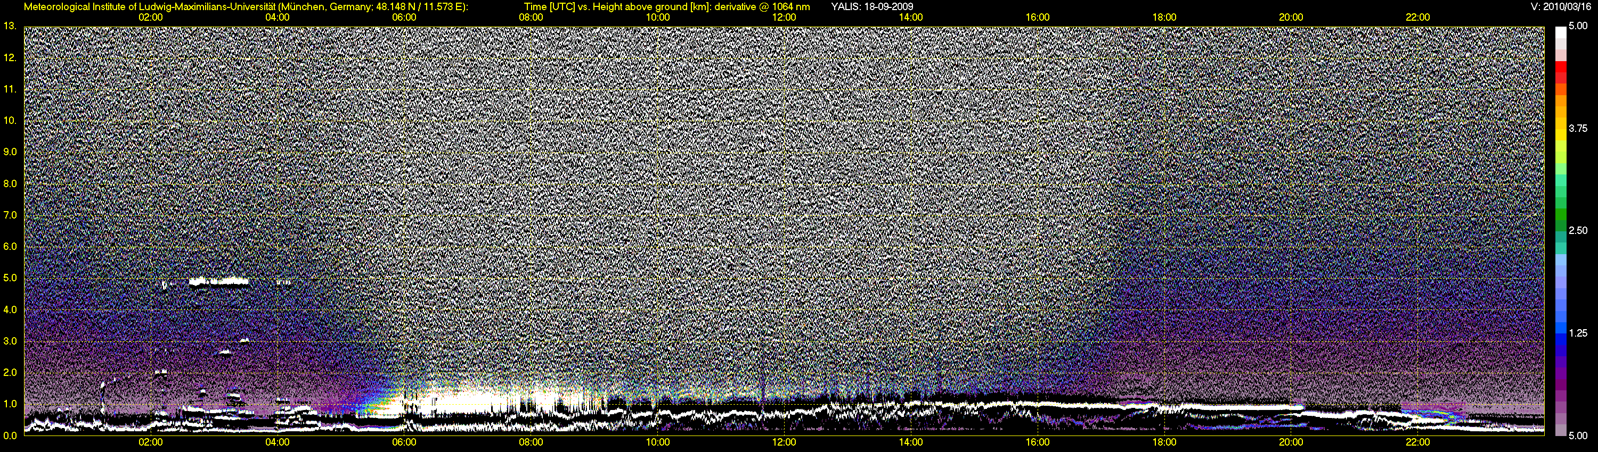Click the '12.' height axis label

10,57
